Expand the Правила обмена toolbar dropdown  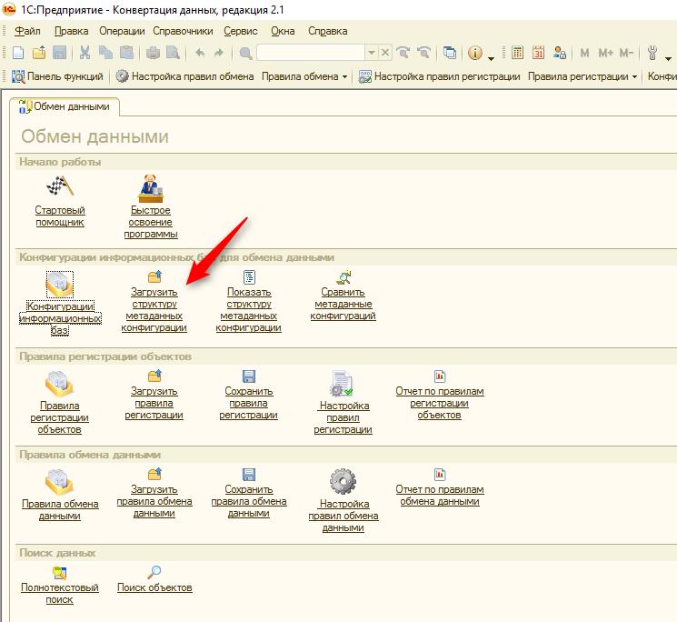(x=344, y=77)
